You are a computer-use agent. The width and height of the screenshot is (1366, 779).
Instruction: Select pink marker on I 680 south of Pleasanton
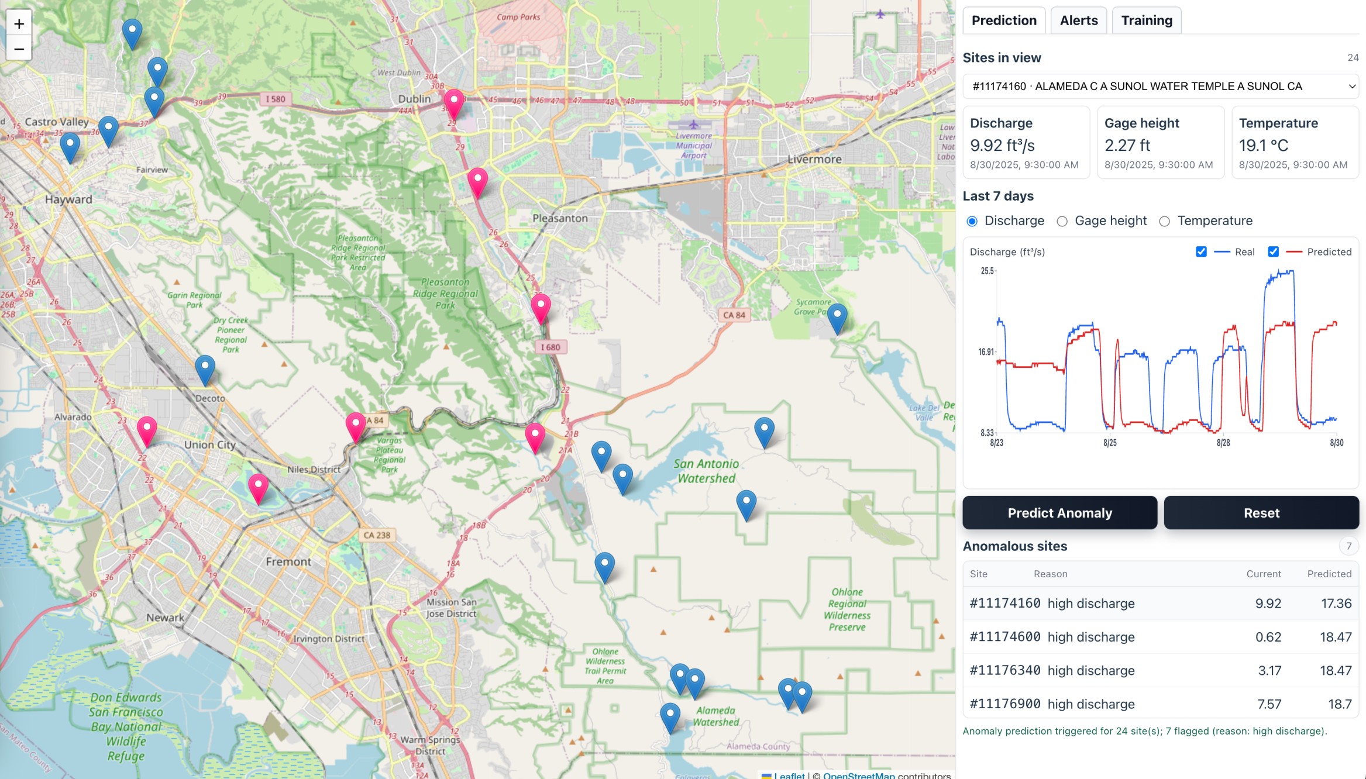(540, 306)
